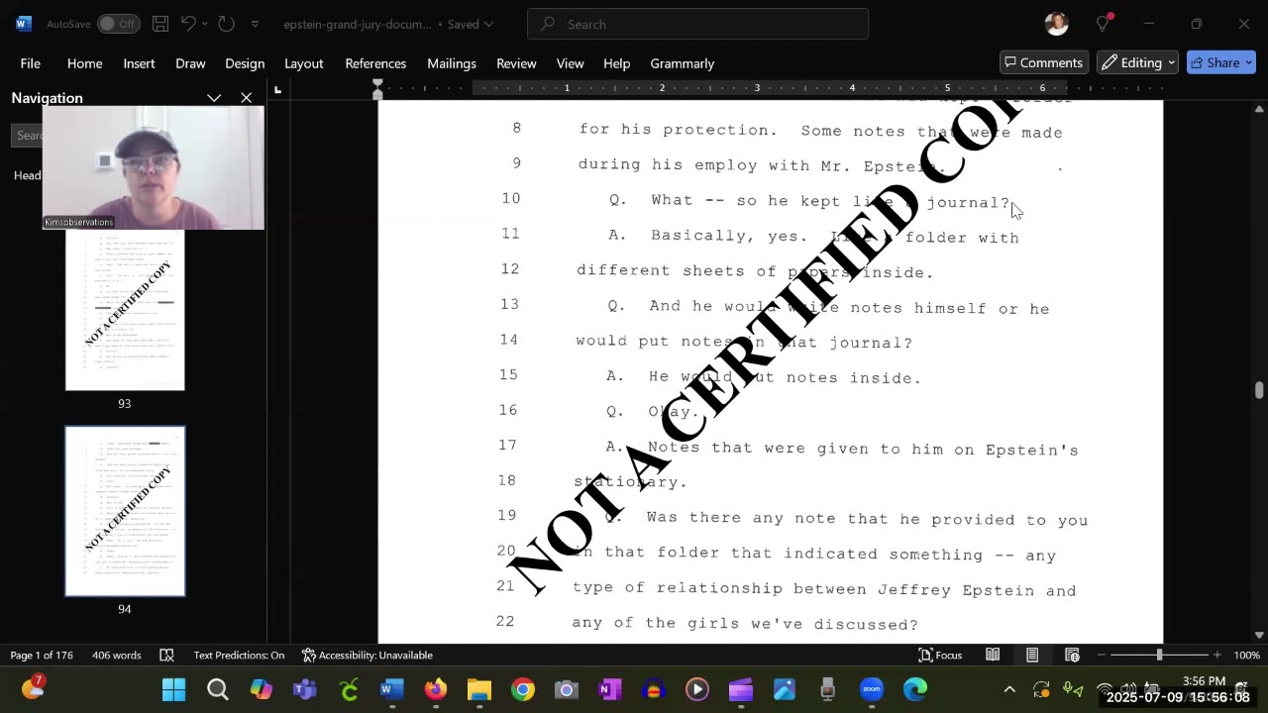Close the Navigation pane
This screenshot has height=713, width=1268.
tap(246, 97)
